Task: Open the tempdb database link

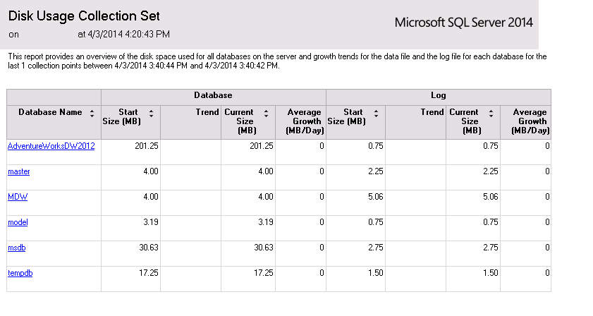Action: tap(20, 273)
